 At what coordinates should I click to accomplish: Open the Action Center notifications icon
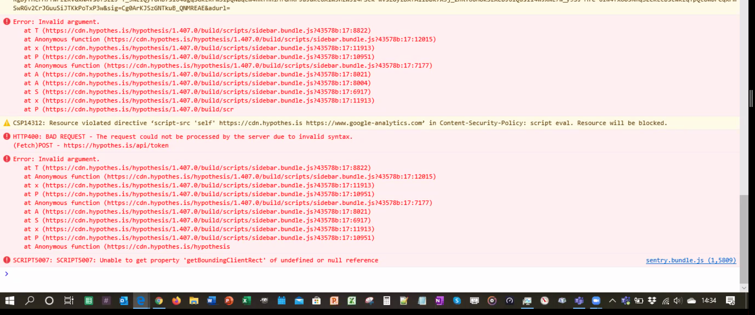pyautogui.click(x=731, y=301)
